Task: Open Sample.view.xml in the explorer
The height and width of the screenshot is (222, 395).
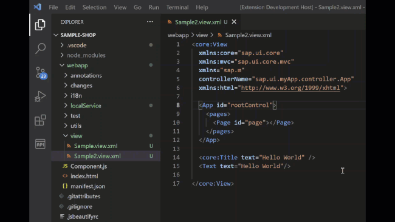Action: (x=96, y=146)
